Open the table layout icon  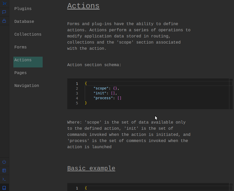click(x=4, y=170)
